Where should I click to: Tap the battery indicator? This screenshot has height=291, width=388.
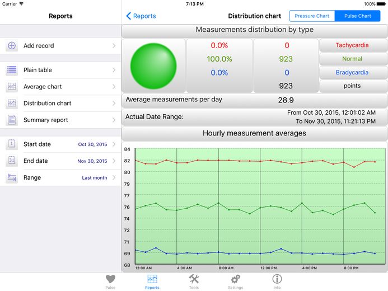(381, 4)
